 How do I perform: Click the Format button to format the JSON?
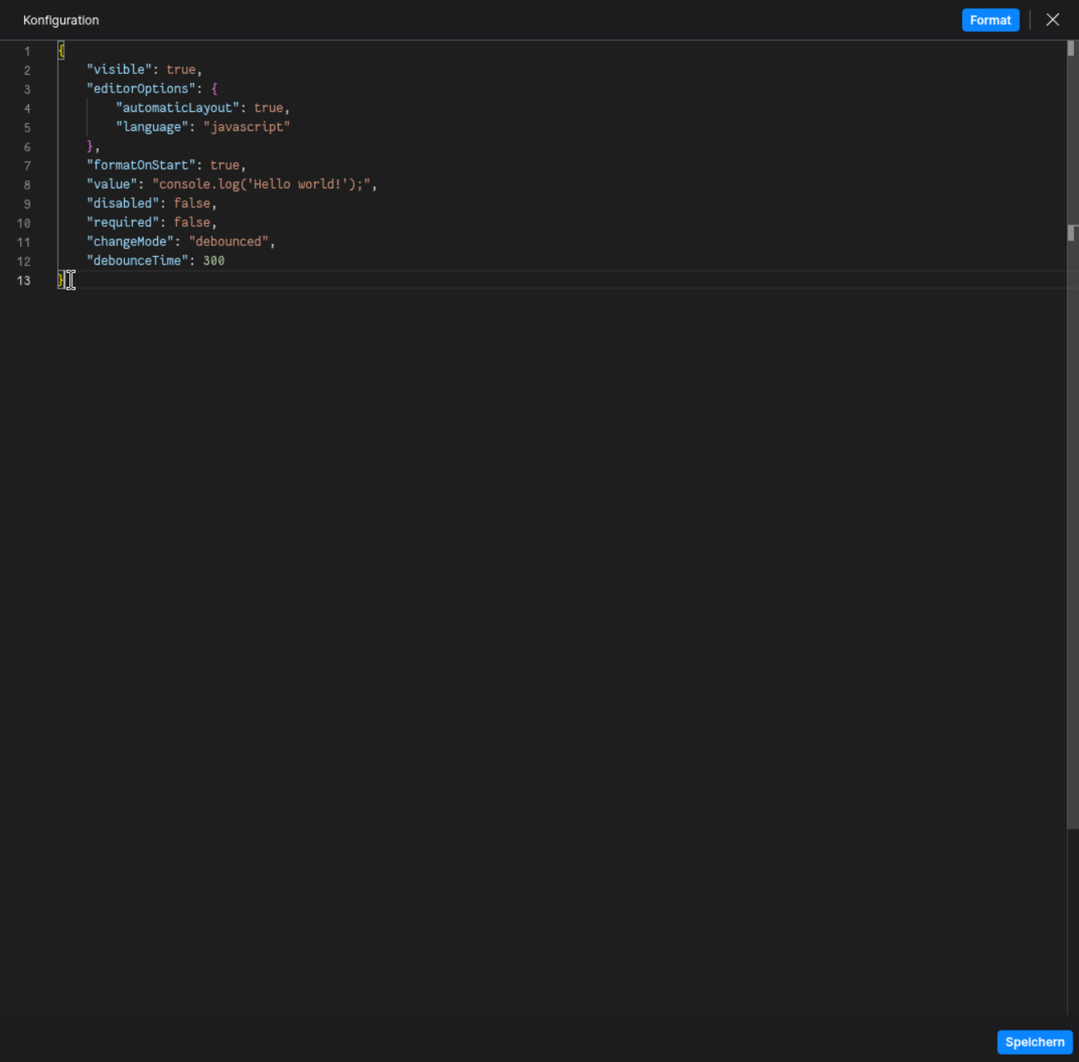point(990,19)
